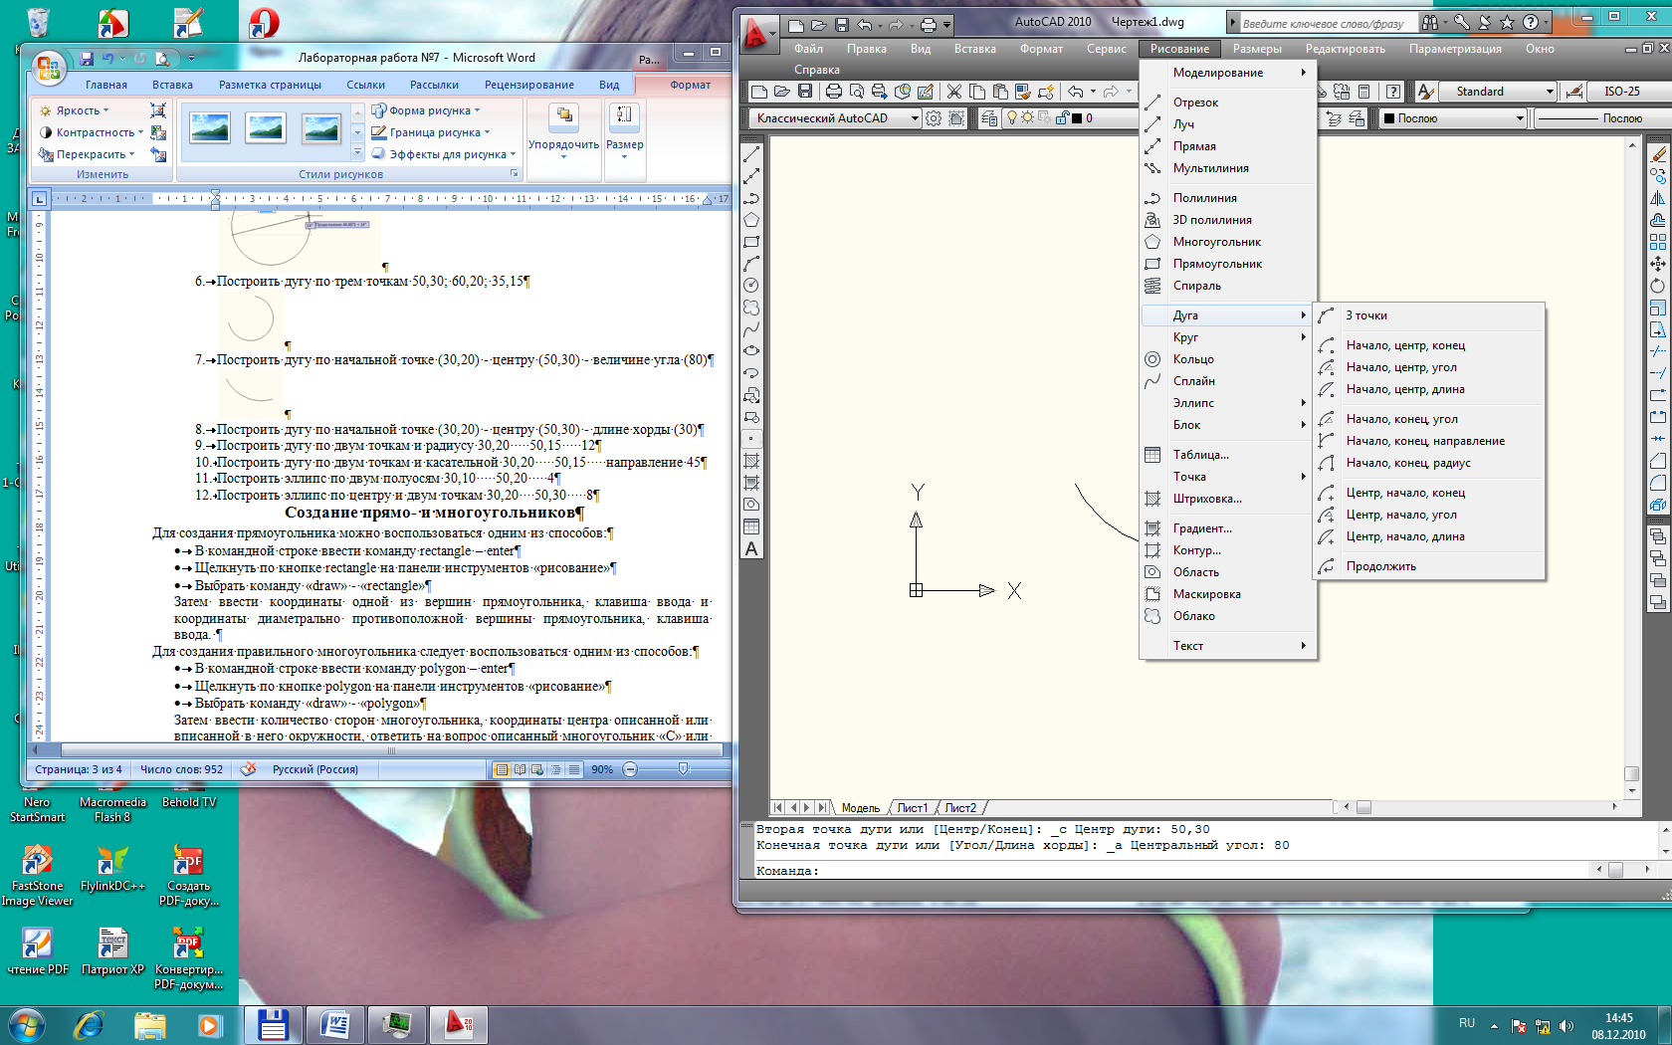Select the Revision Cloud tool
This screenshot has height=1045, width=1672.
tap(751, 308)
